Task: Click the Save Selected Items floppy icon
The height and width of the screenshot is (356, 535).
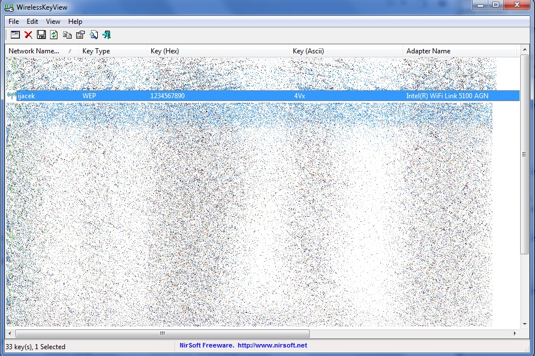Action: pyautogui.click(x=41, y=35)
